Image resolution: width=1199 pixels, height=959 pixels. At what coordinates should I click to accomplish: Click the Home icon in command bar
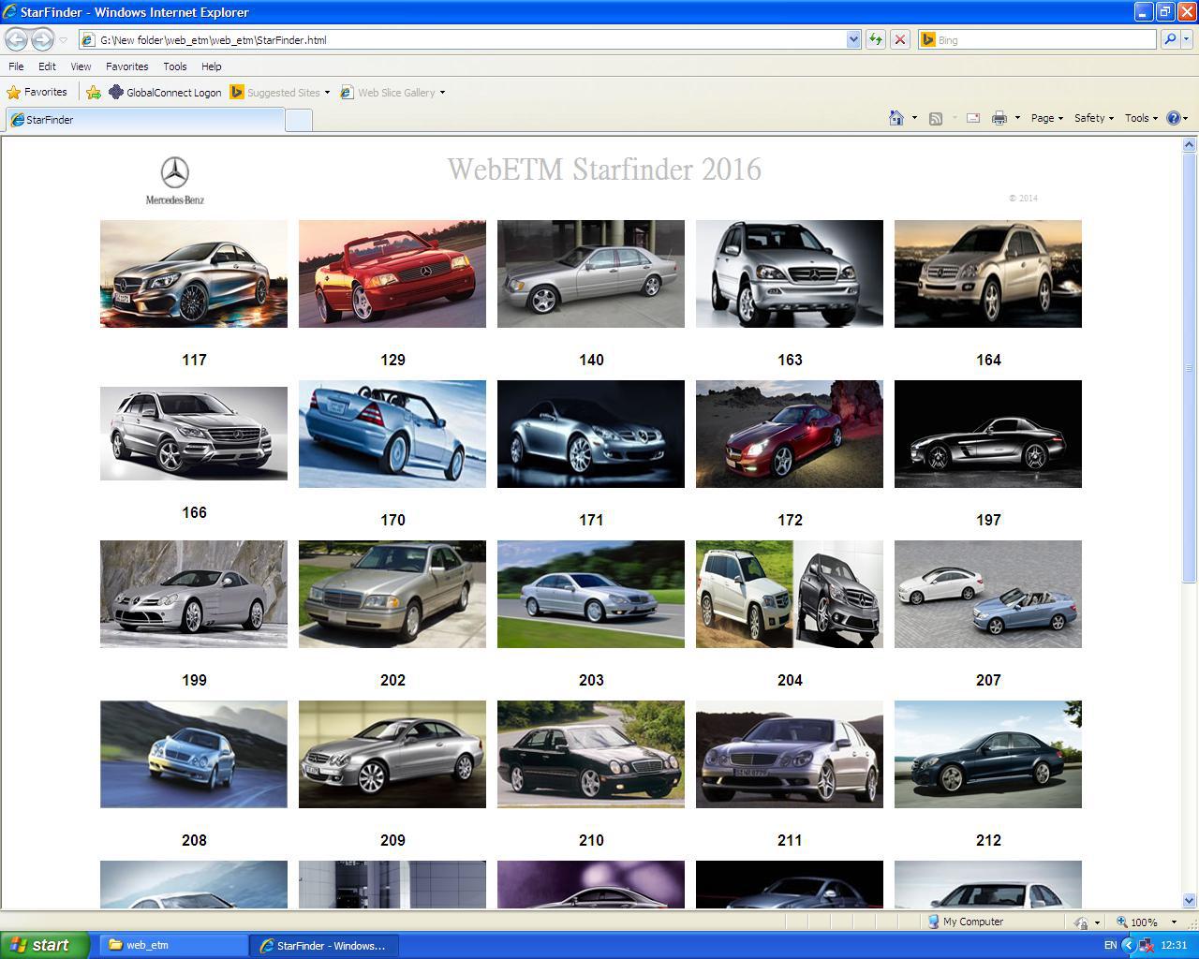tap(896, 118)
